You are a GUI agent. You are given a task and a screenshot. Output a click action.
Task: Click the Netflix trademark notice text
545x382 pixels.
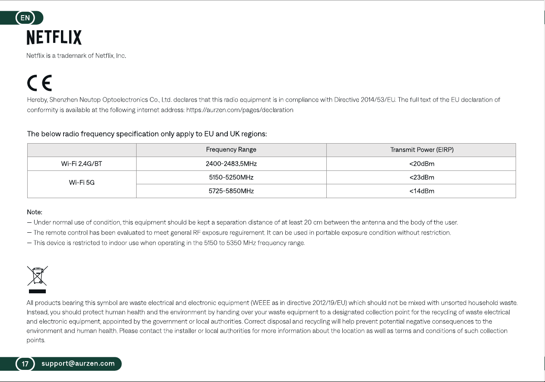tap(76, 56)
